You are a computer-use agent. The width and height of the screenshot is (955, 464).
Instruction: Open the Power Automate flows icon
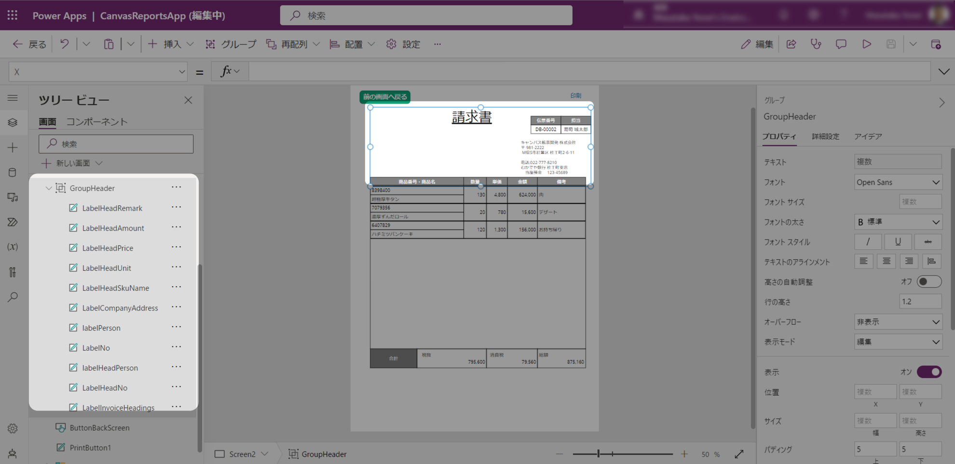tap(13, 222)
